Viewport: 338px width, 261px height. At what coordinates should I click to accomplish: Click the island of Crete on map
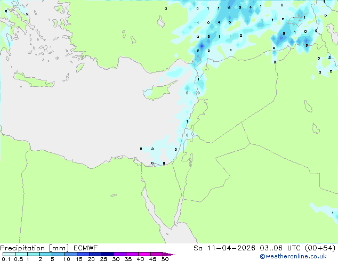pyautogui.click(x=34, y=80)
